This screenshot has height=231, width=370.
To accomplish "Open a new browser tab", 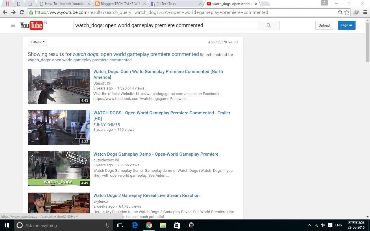I will click(x=265, y=4).
